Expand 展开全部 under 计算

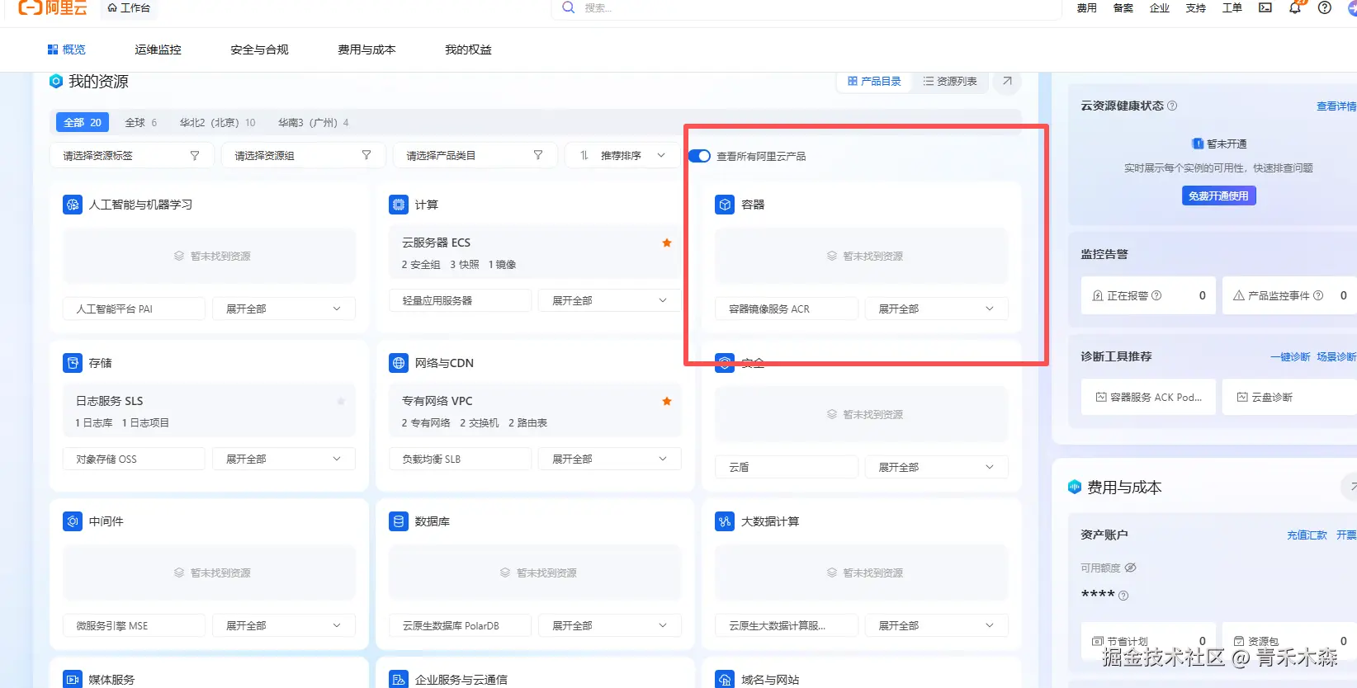[610, 300]
